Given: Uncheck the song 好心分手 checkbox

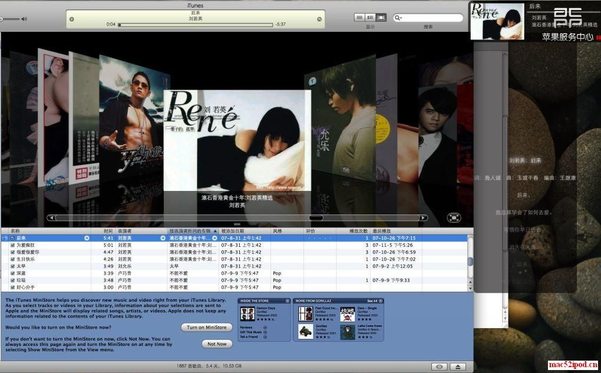Looking at the screenshot, I should coord(12,287).
